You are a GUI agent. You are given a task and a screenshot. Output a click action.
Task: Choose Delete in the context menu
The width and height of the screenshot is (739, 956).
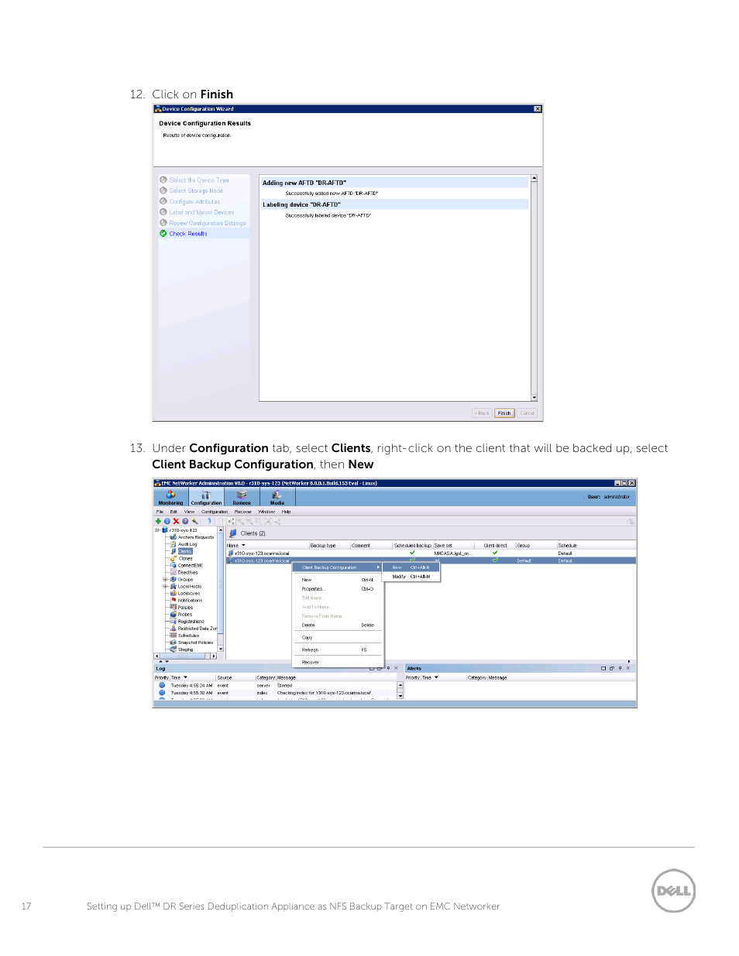click(337, 625)
